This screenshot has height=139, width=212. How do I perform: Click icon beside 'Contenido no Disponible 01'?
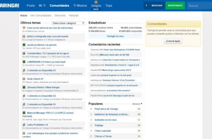pyautogui.click(x=24, y=104)
